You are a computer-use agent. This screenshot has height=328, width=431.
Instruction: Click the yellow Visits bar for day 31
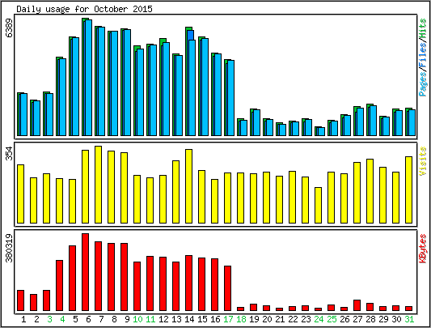coord(408,190)
